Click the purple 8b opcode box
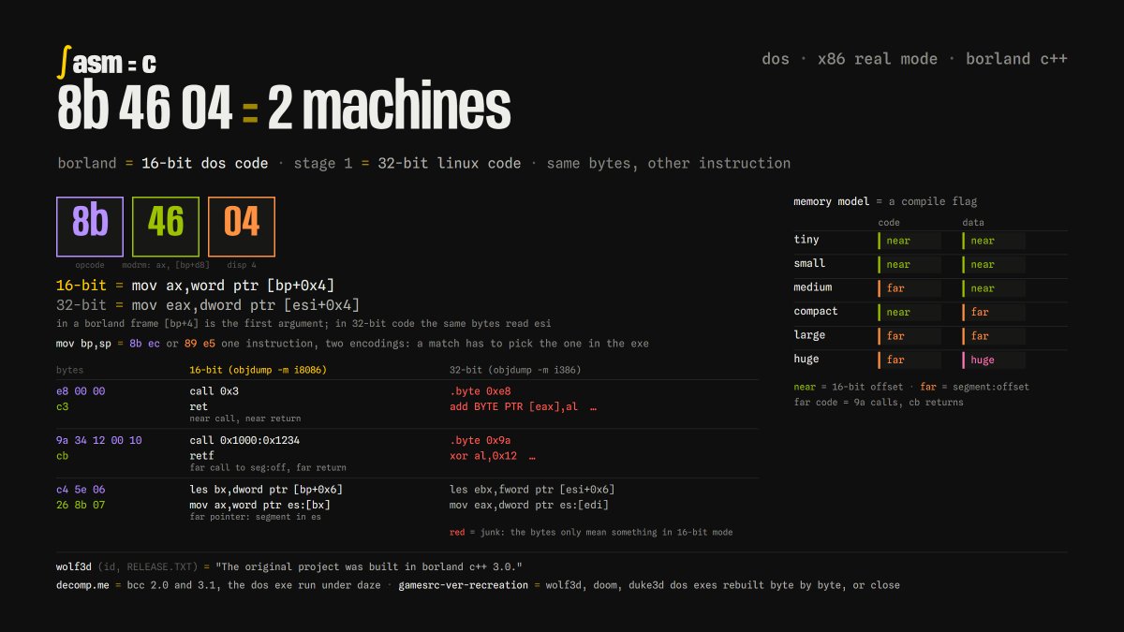1124x632 pixels. tap(90, 227)
